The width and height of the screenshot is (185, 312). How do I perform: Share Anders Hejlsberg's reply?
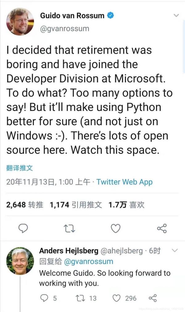pyautogui.click(x=153, y=298)
